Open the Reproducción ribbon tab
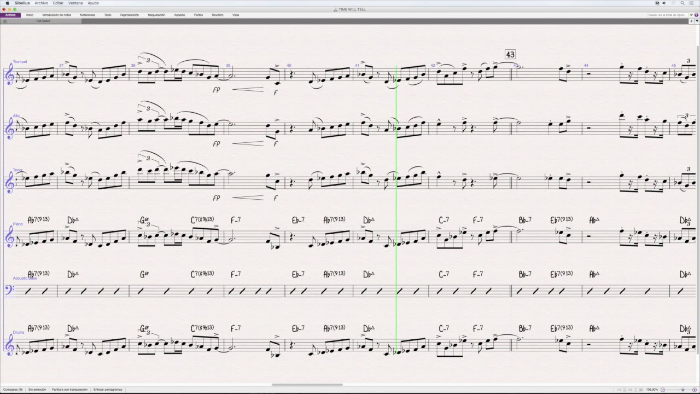Screen dimensions: 700x394 [x=130, y=15]
